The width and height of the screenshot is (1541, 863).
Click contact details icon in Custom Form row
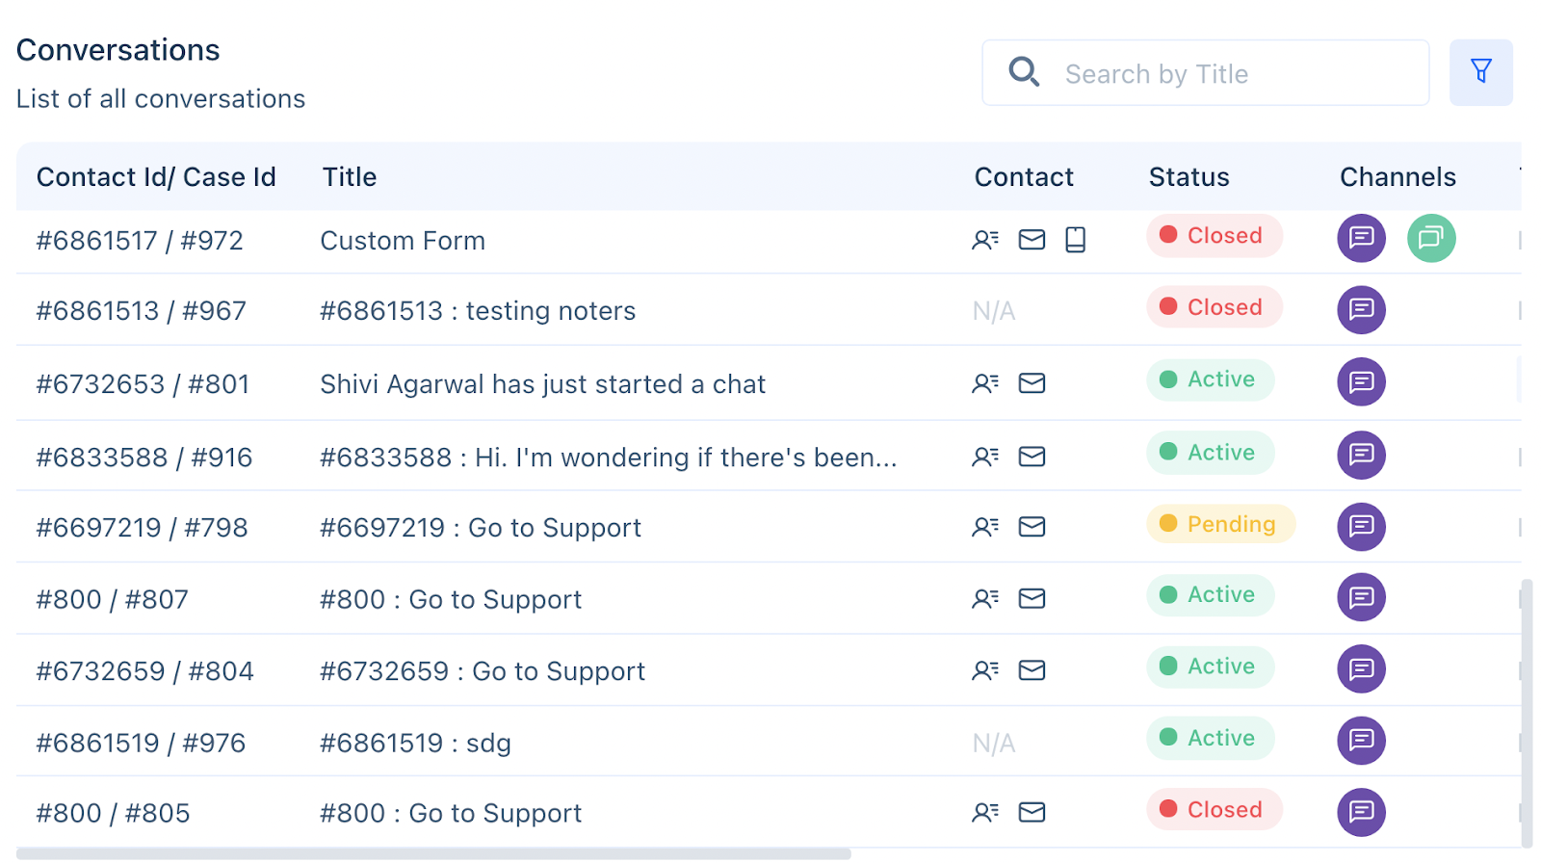(984, 240)
